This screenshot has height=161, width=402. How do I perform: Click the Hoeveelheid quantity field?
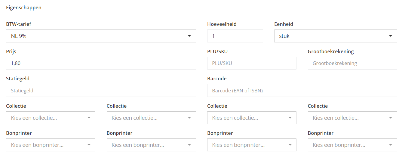tap(235, 36)
